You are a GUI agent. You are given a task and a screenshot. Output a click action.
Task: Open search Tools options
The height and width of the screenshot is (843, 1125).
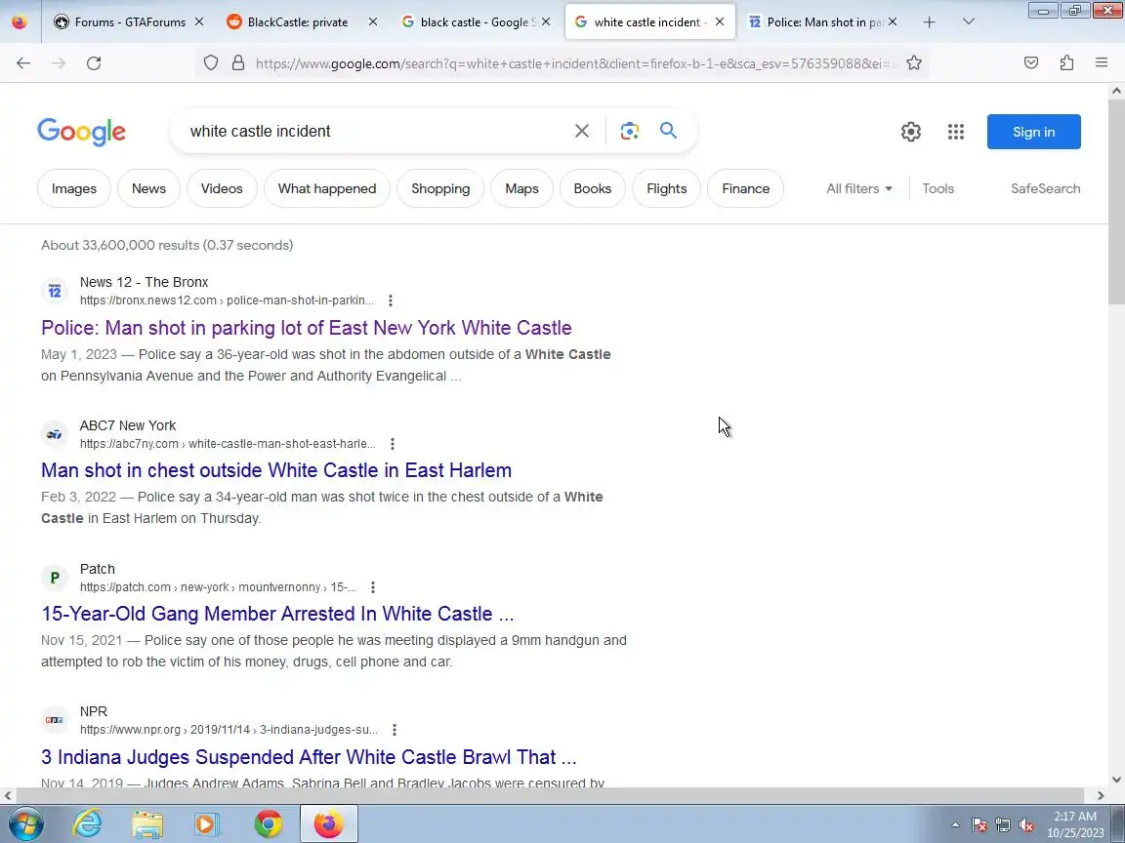[x=937, y=188]
